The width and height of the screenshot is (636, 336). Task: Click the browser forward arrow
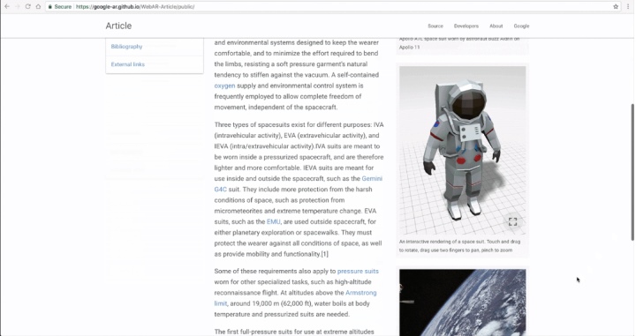[18, 6]
